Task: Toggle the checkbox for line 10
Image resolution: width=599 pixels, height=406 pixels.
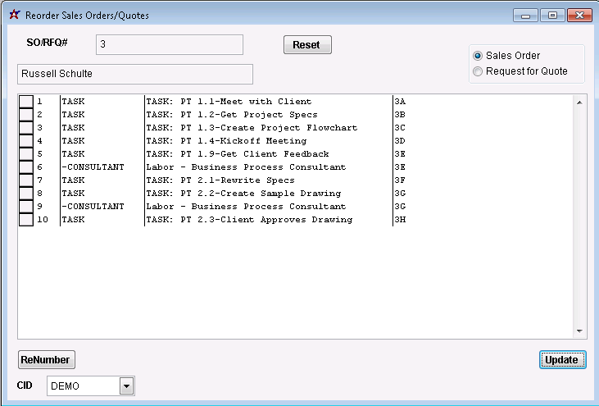Action: pyautogui.click(x=26, y=220)
